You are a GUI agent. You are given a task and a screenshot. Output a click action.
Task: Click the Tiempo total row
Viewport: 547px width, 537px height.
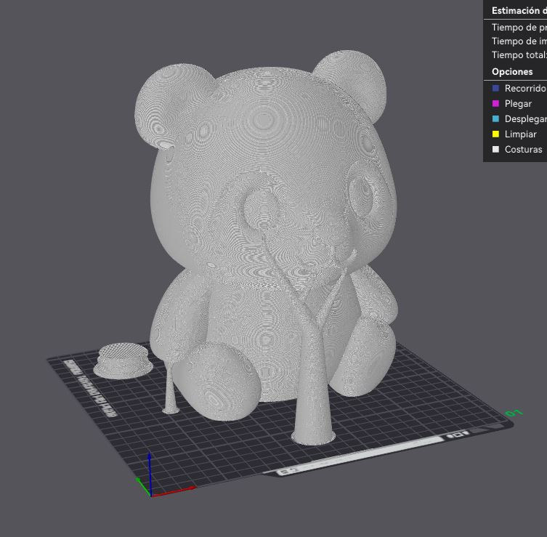pos(519,54)
